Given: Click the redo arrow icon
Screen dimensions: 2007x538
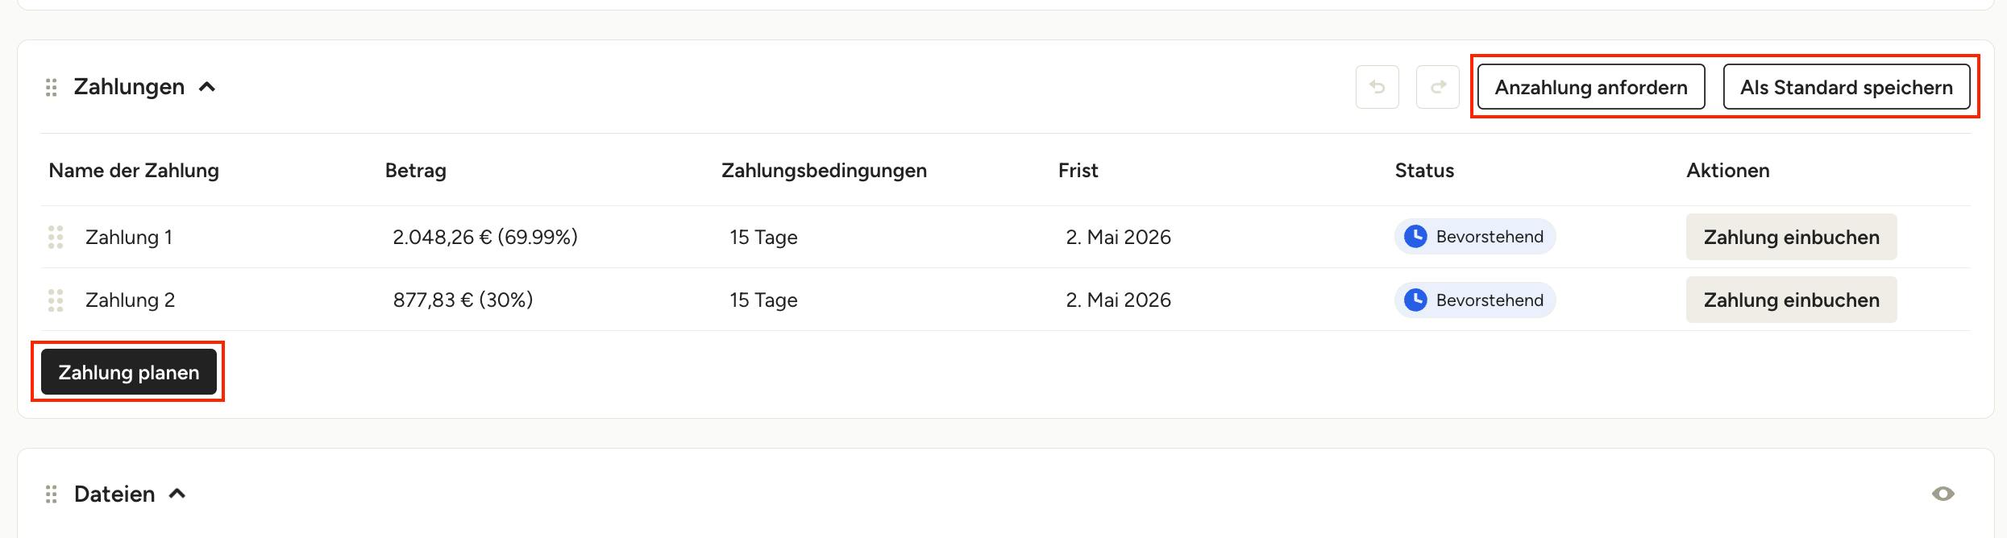Looking at the screenshot, I should [1438, 87].
